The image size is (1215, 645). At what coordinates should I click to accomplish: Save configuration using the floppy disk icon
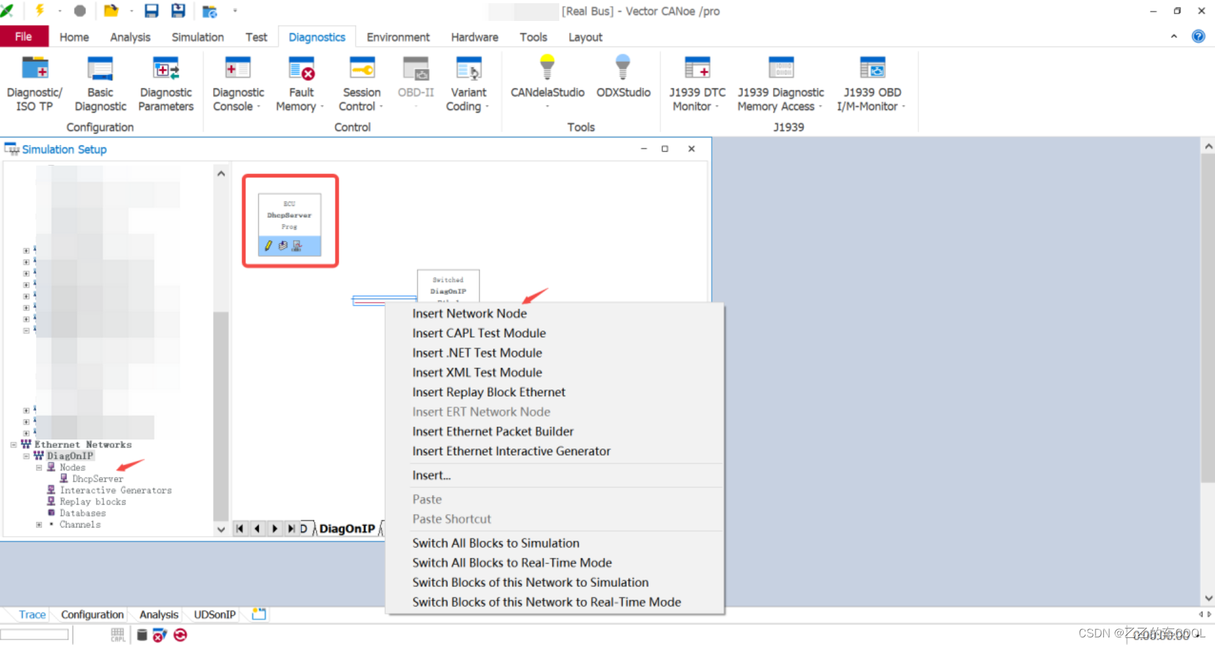click(151, 11)
